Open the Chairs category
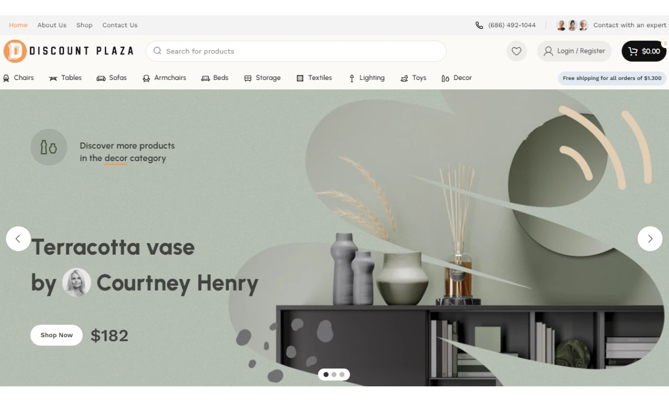 tap(19, 78)
